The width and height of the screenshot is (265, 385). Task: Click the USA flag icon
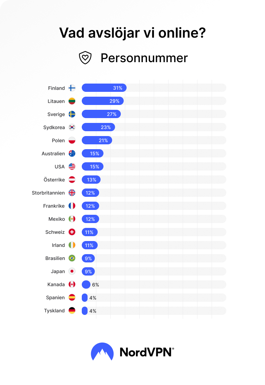tap(72, 166)
